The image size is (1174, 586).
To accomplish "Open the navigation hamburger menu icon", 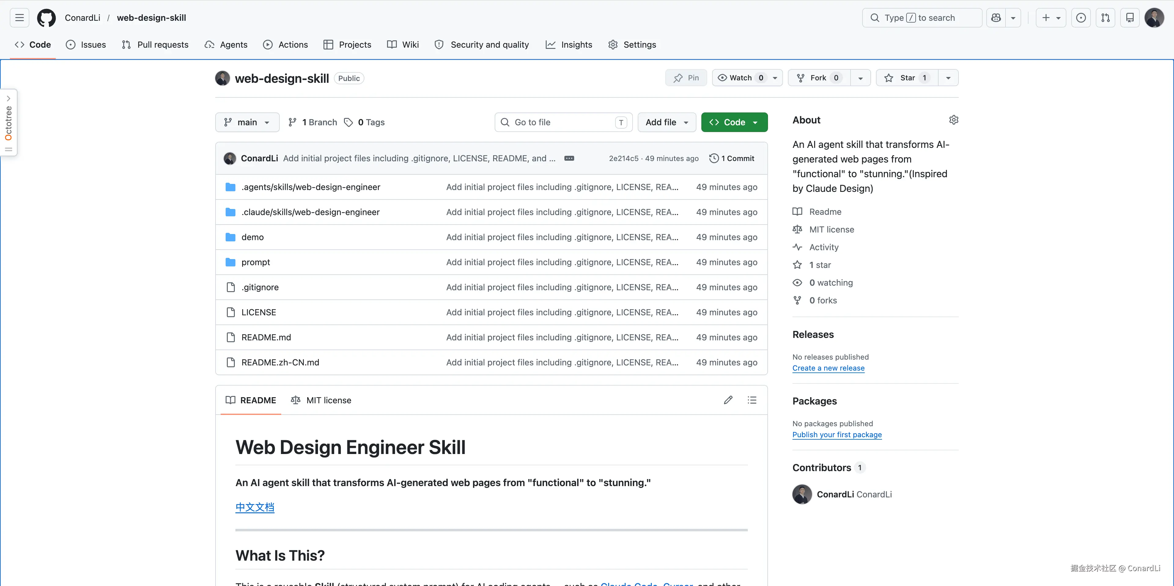I will pos(19,17).
